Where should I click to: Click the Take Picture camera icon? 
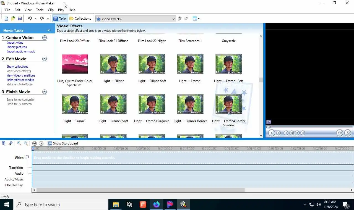tap(348, 133)
